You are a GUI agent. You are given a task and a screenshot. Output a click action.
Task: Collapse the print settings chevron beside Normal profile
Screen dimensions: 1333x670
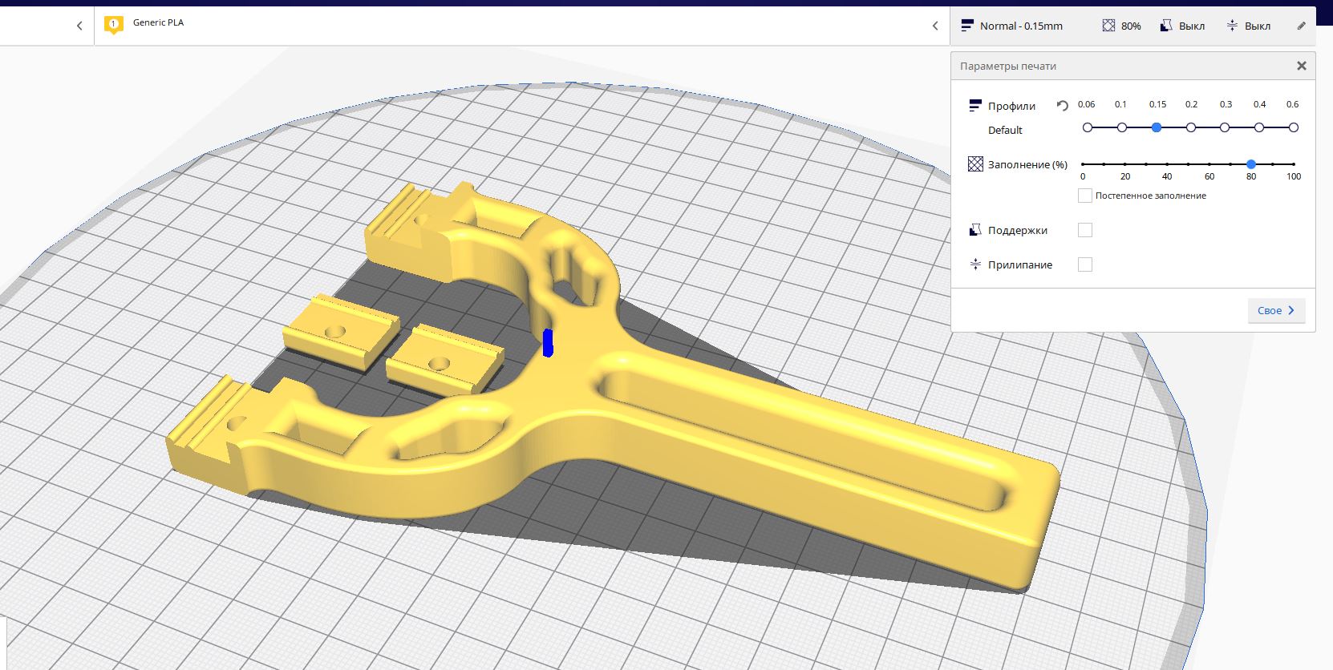[935, 26]
